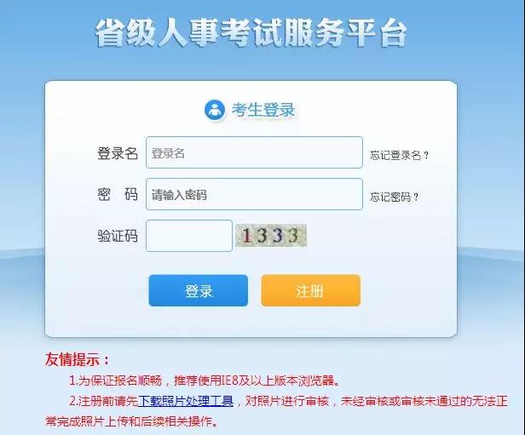
Task: Click the 验证码 field label
Action: coord(118,236)
